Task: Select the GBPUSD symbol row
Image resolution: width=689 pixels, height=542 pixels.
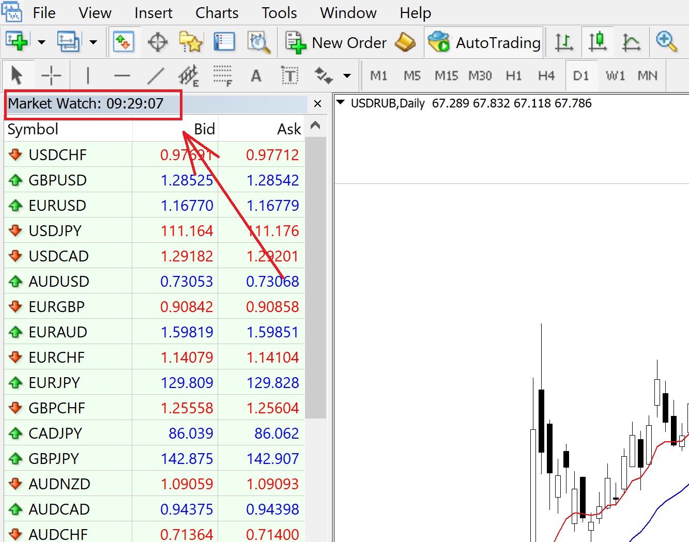Action: click(155, 180)
